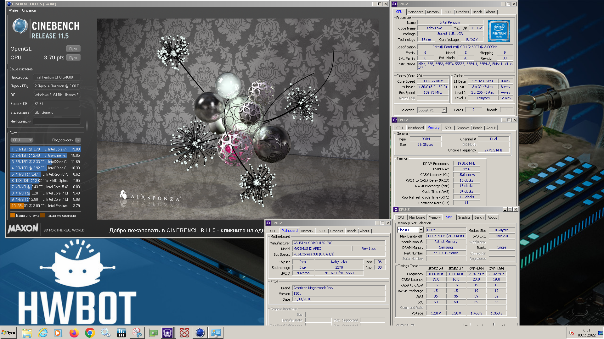Click the Информация input field

57,121
